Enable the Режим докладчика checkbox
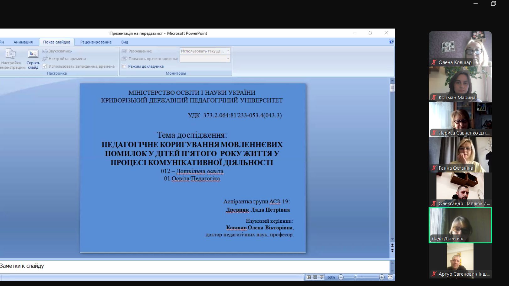 click(x=124, y=66)
